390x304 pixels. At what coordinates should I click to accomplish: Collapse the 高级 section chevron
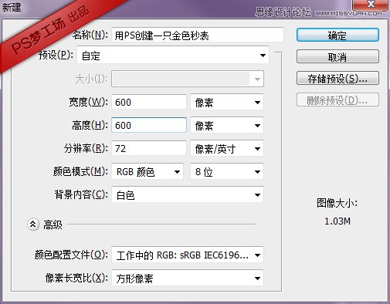[33, 225]
